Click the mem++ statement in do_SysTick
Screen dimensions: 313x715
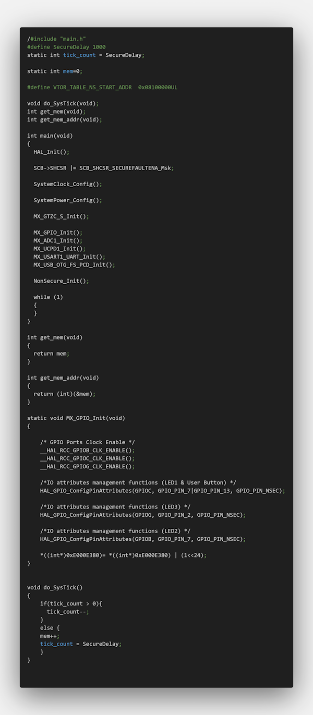pyautogui.click(x=50, y=636)
